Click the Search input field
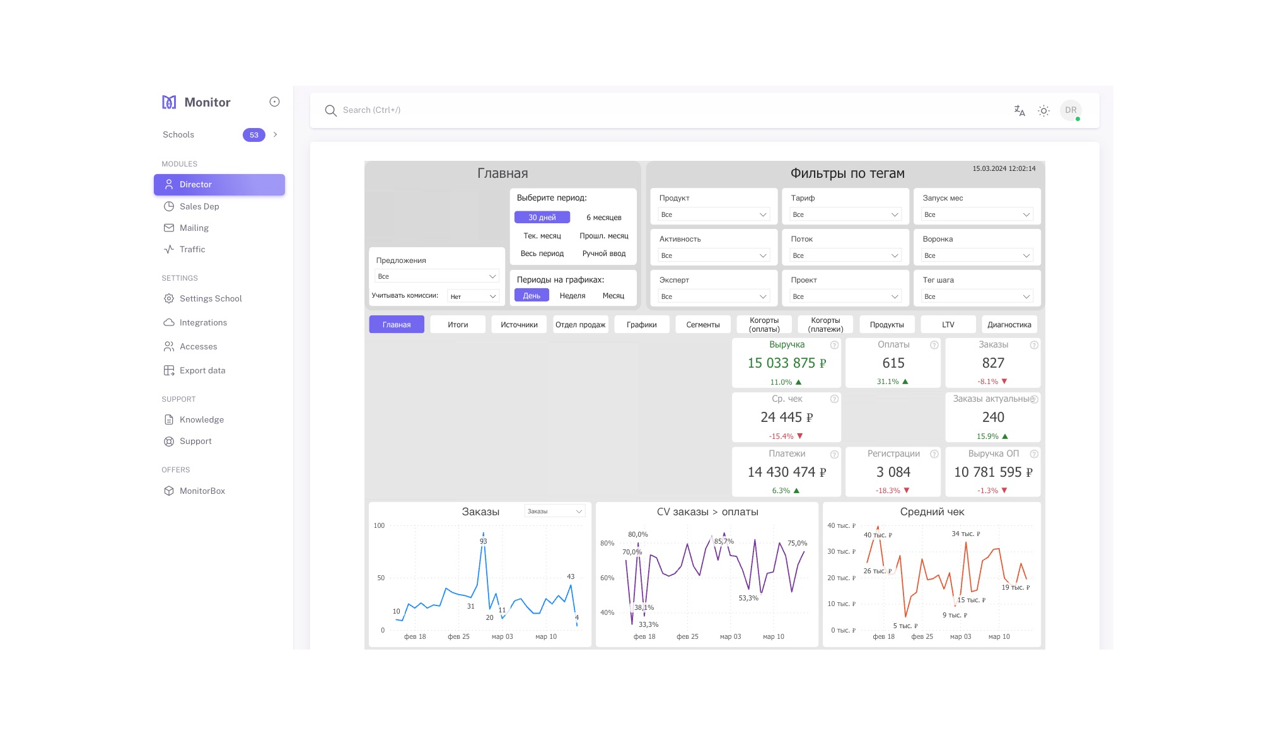This screenshot has width=1261, height=736. pos(441,110)
